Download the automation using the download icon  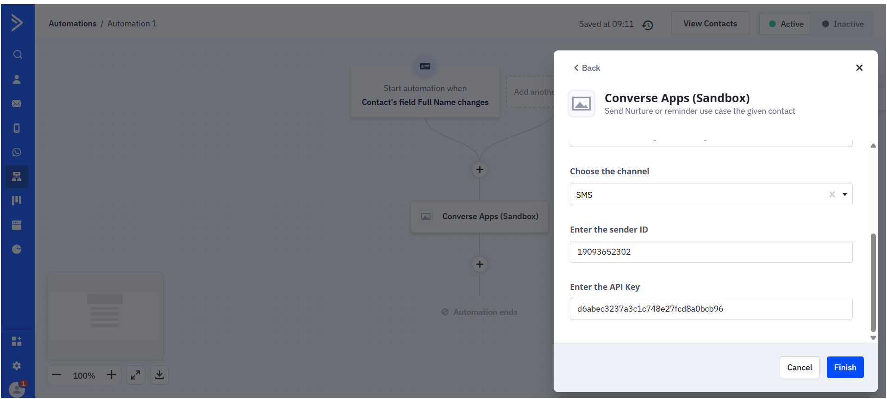pyautogui.click(x=159, y=375)
